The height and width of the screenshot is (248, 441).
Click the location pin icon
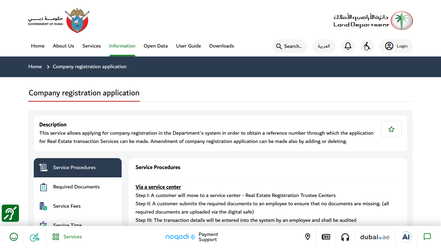tap(308, 237)
